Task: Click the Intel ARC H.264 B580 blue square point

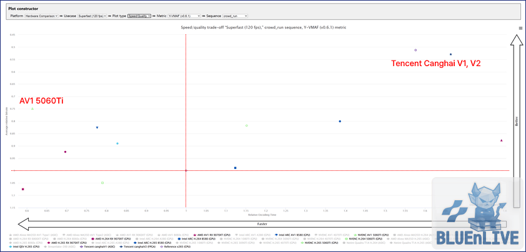Action: [235, 168]
